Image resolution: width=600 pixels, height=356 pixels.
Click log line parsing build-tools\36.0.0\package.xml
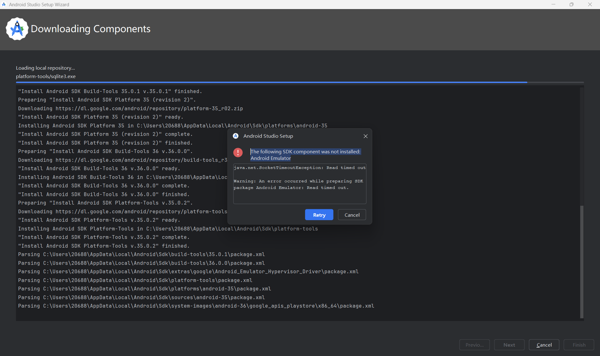click(141, 263)
